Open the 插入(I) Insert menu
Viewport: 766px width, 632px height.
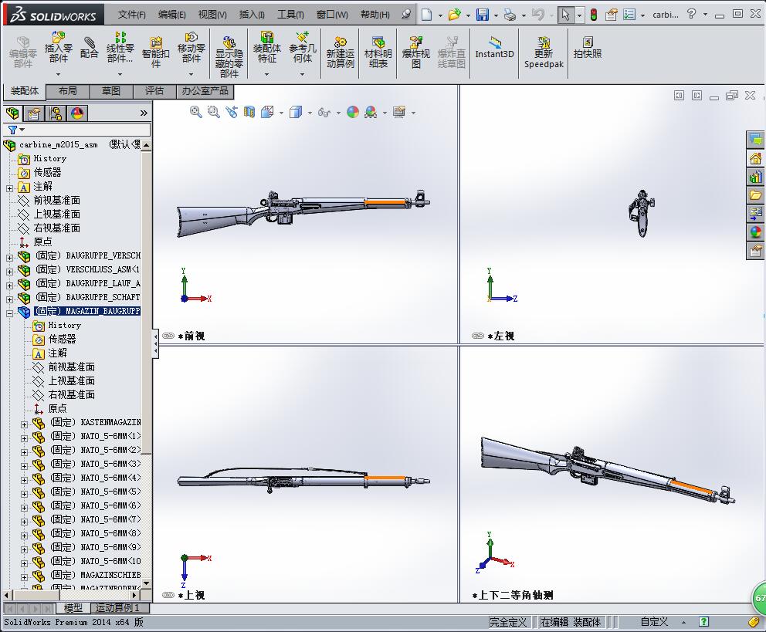[252, 15]
